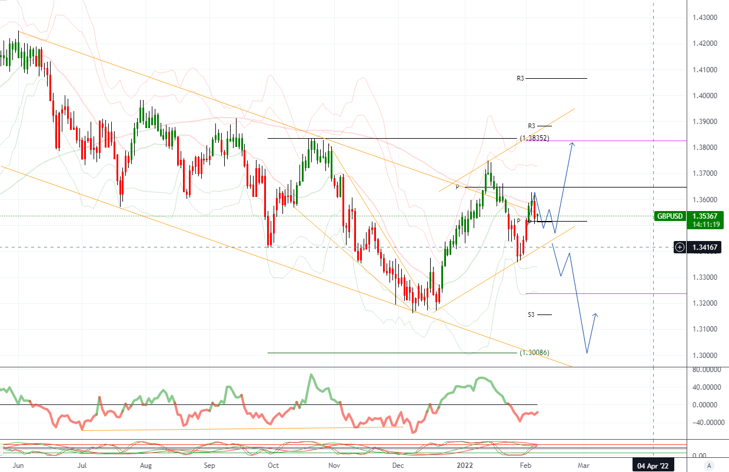
Task: Toggle auto scale 'A' button
Action: tap(710, 466)
